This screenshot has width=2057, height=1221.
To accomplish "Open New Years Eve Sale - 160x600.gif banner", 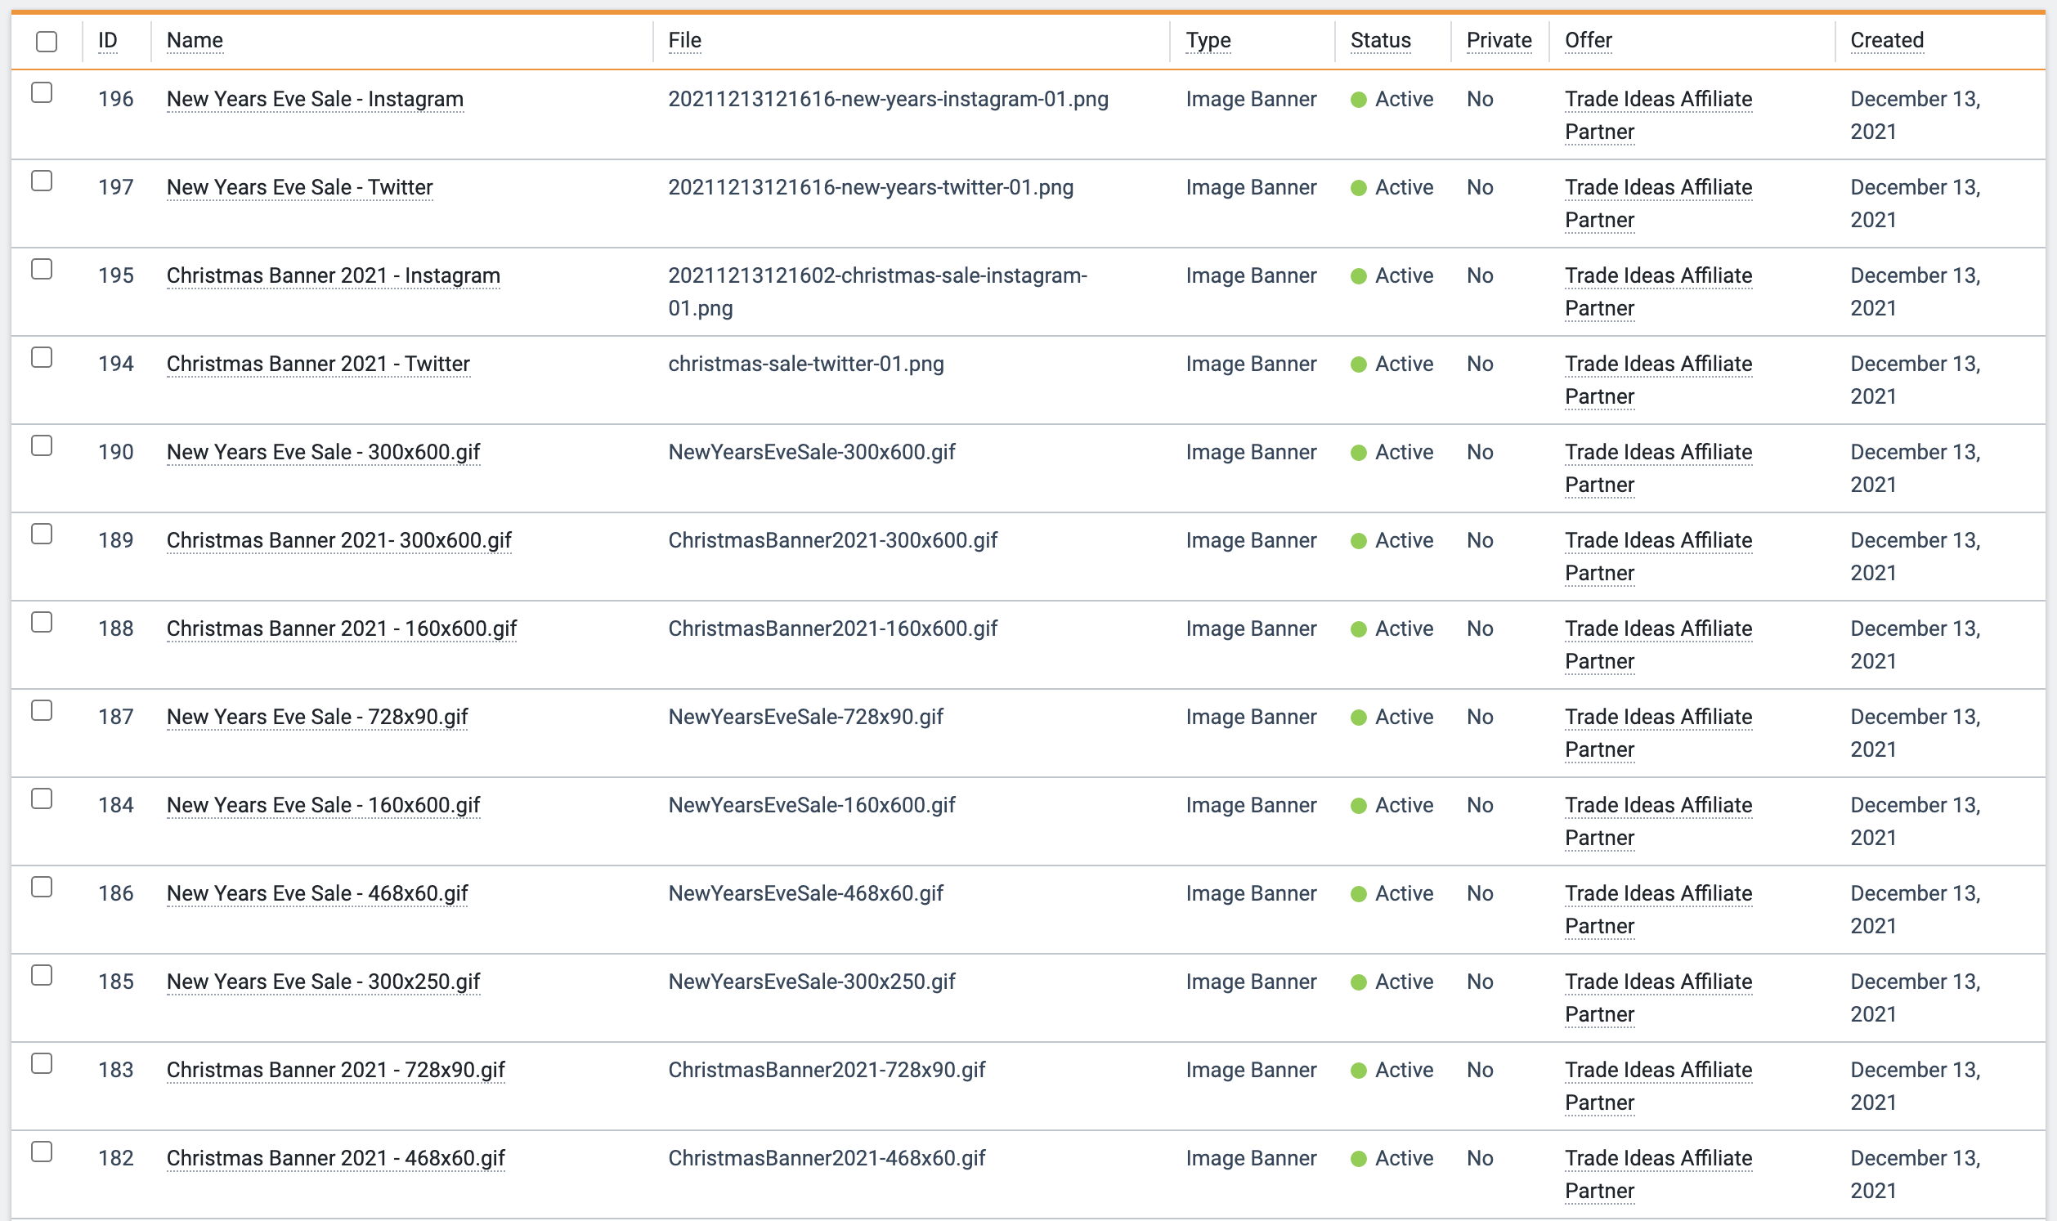I will point(324,806).
